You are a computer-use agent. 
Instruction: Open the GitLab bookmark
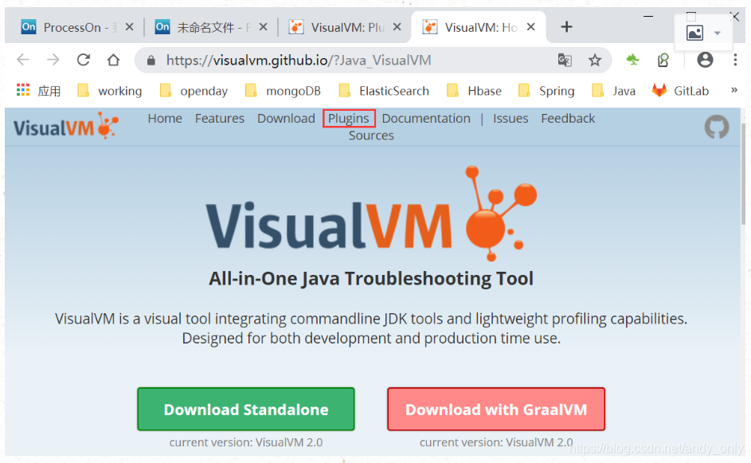[680, 91]
